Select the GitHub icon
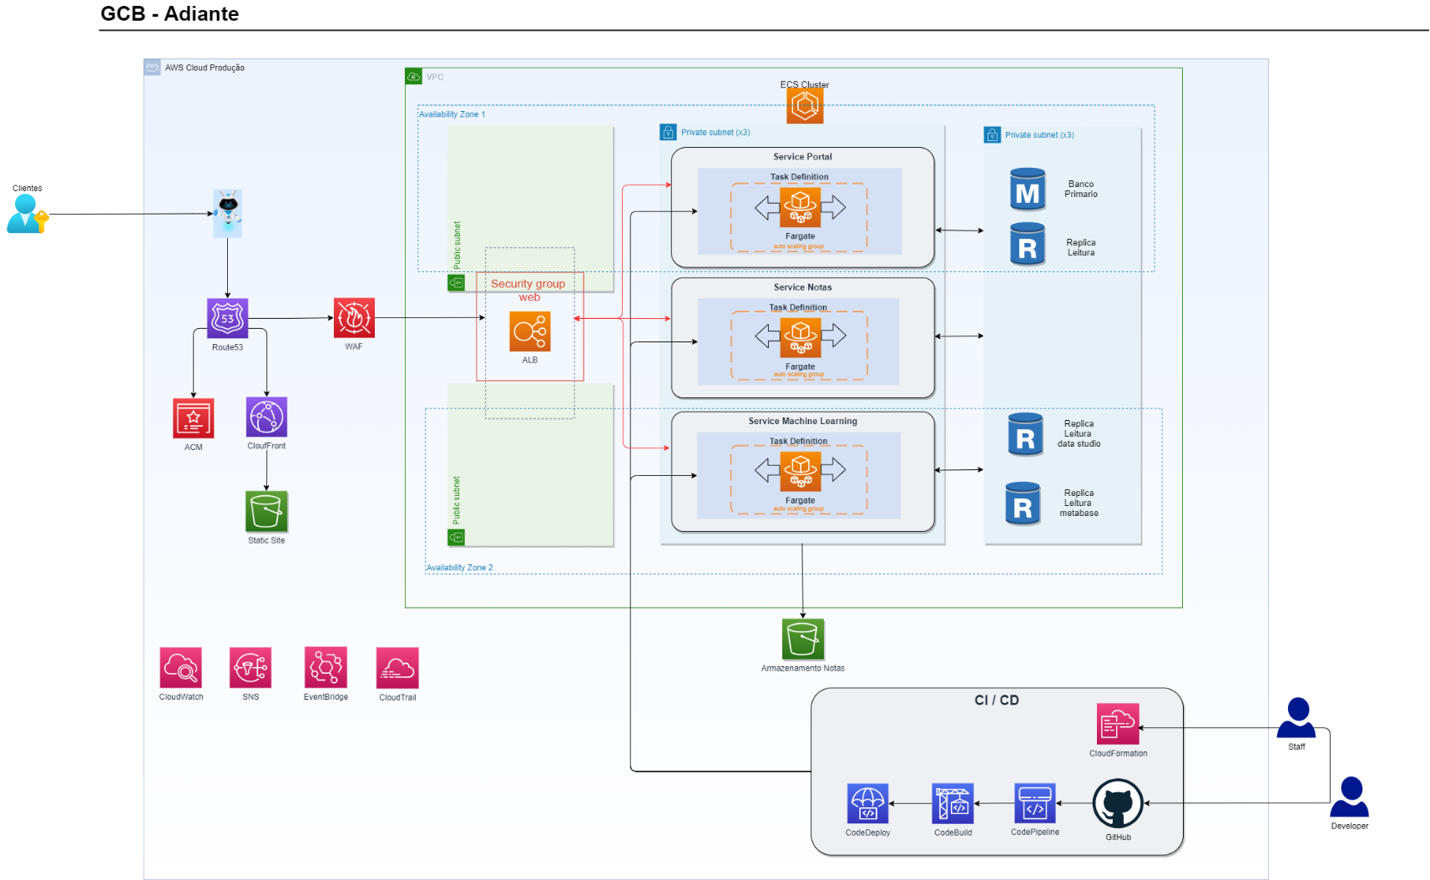Viewport: 1430px width, 880px height. click(x=1119, y=804)
